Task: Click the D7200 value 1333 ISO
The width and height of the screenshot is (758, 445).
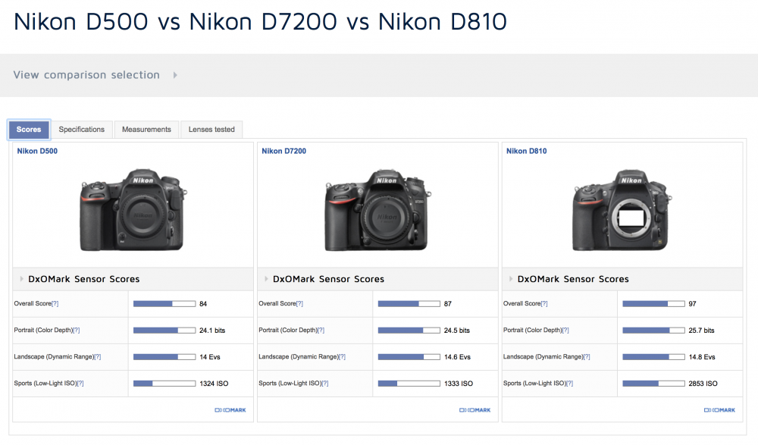Action: point(459,384)
